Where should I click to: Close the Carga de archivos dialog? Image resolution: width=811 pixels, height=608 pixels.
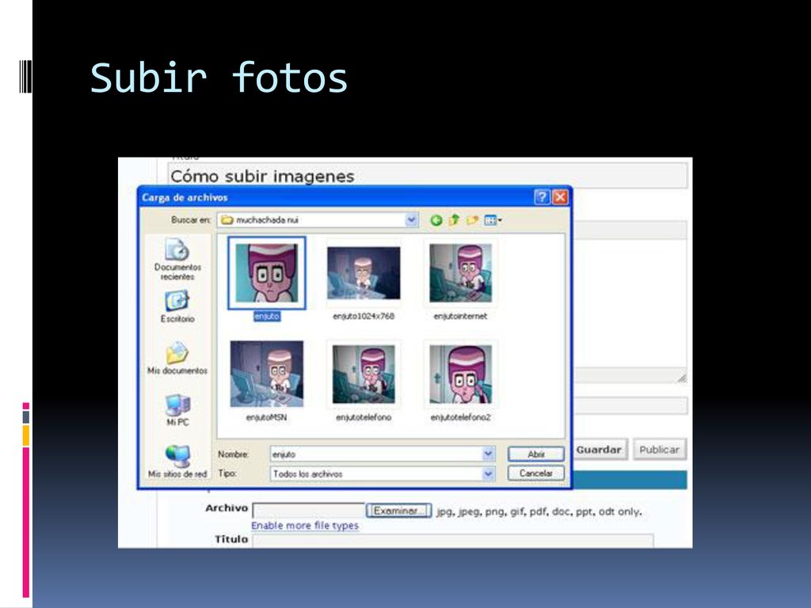pos(560,197)
